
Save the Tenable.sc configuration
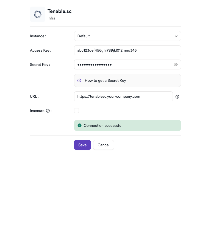click(82, 145)
